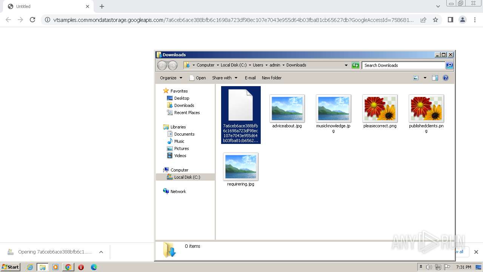Expand the Users breadcrumb arrow
The image size is (483, 272).
coord(266,65)
